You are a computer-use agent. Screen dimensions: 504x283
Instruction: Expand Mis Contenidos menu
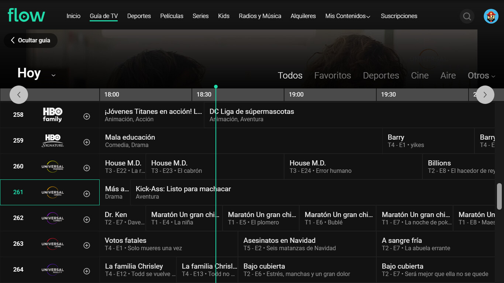[348, 16]
